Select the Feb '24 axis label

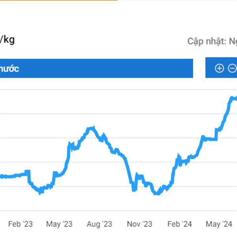(180, 224)
